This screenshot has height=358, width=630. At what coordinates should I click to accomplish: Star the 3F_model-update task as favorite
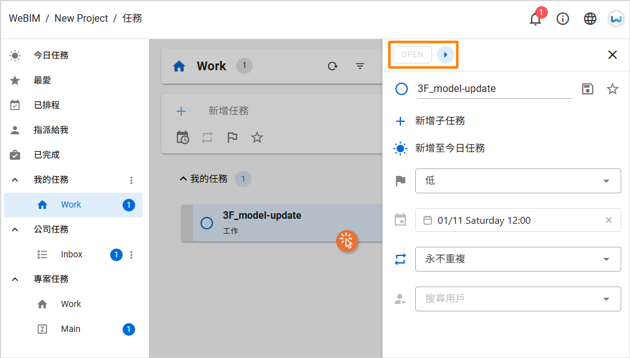pos(613,89)
